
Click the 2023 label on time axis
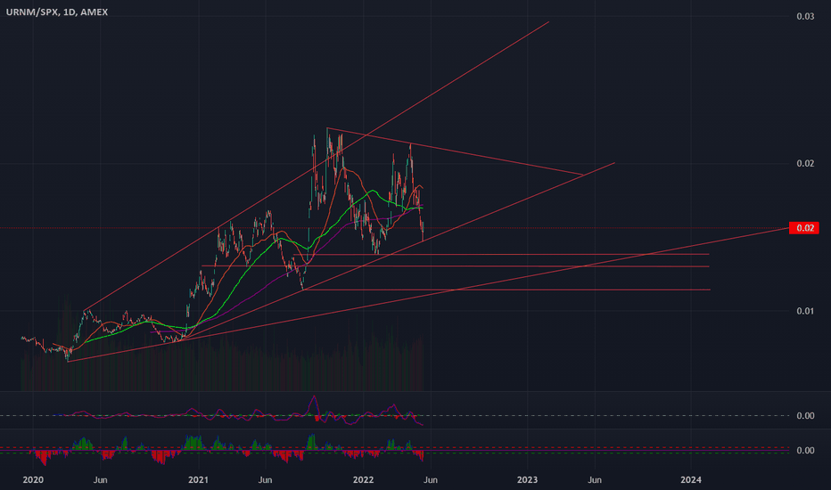pyautogui.click(x=527, y=479)
